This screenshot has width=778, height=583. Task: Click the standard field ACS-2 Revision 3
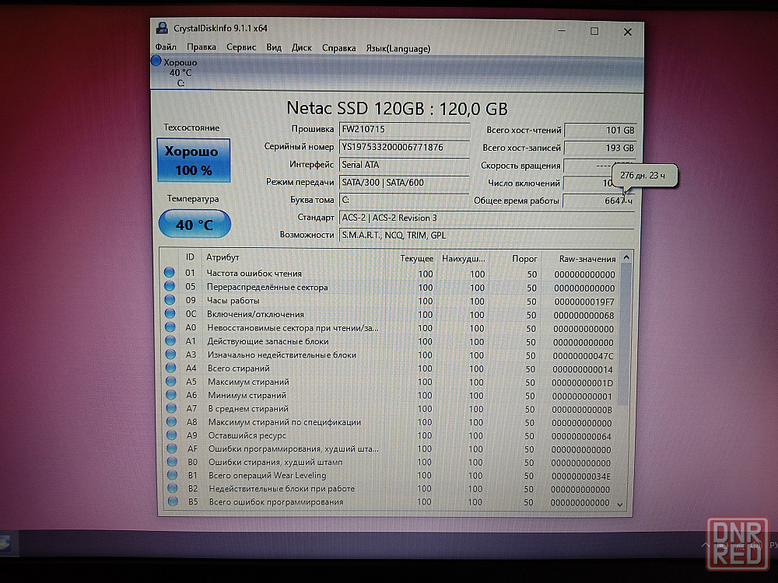click(x=487, y=218)
